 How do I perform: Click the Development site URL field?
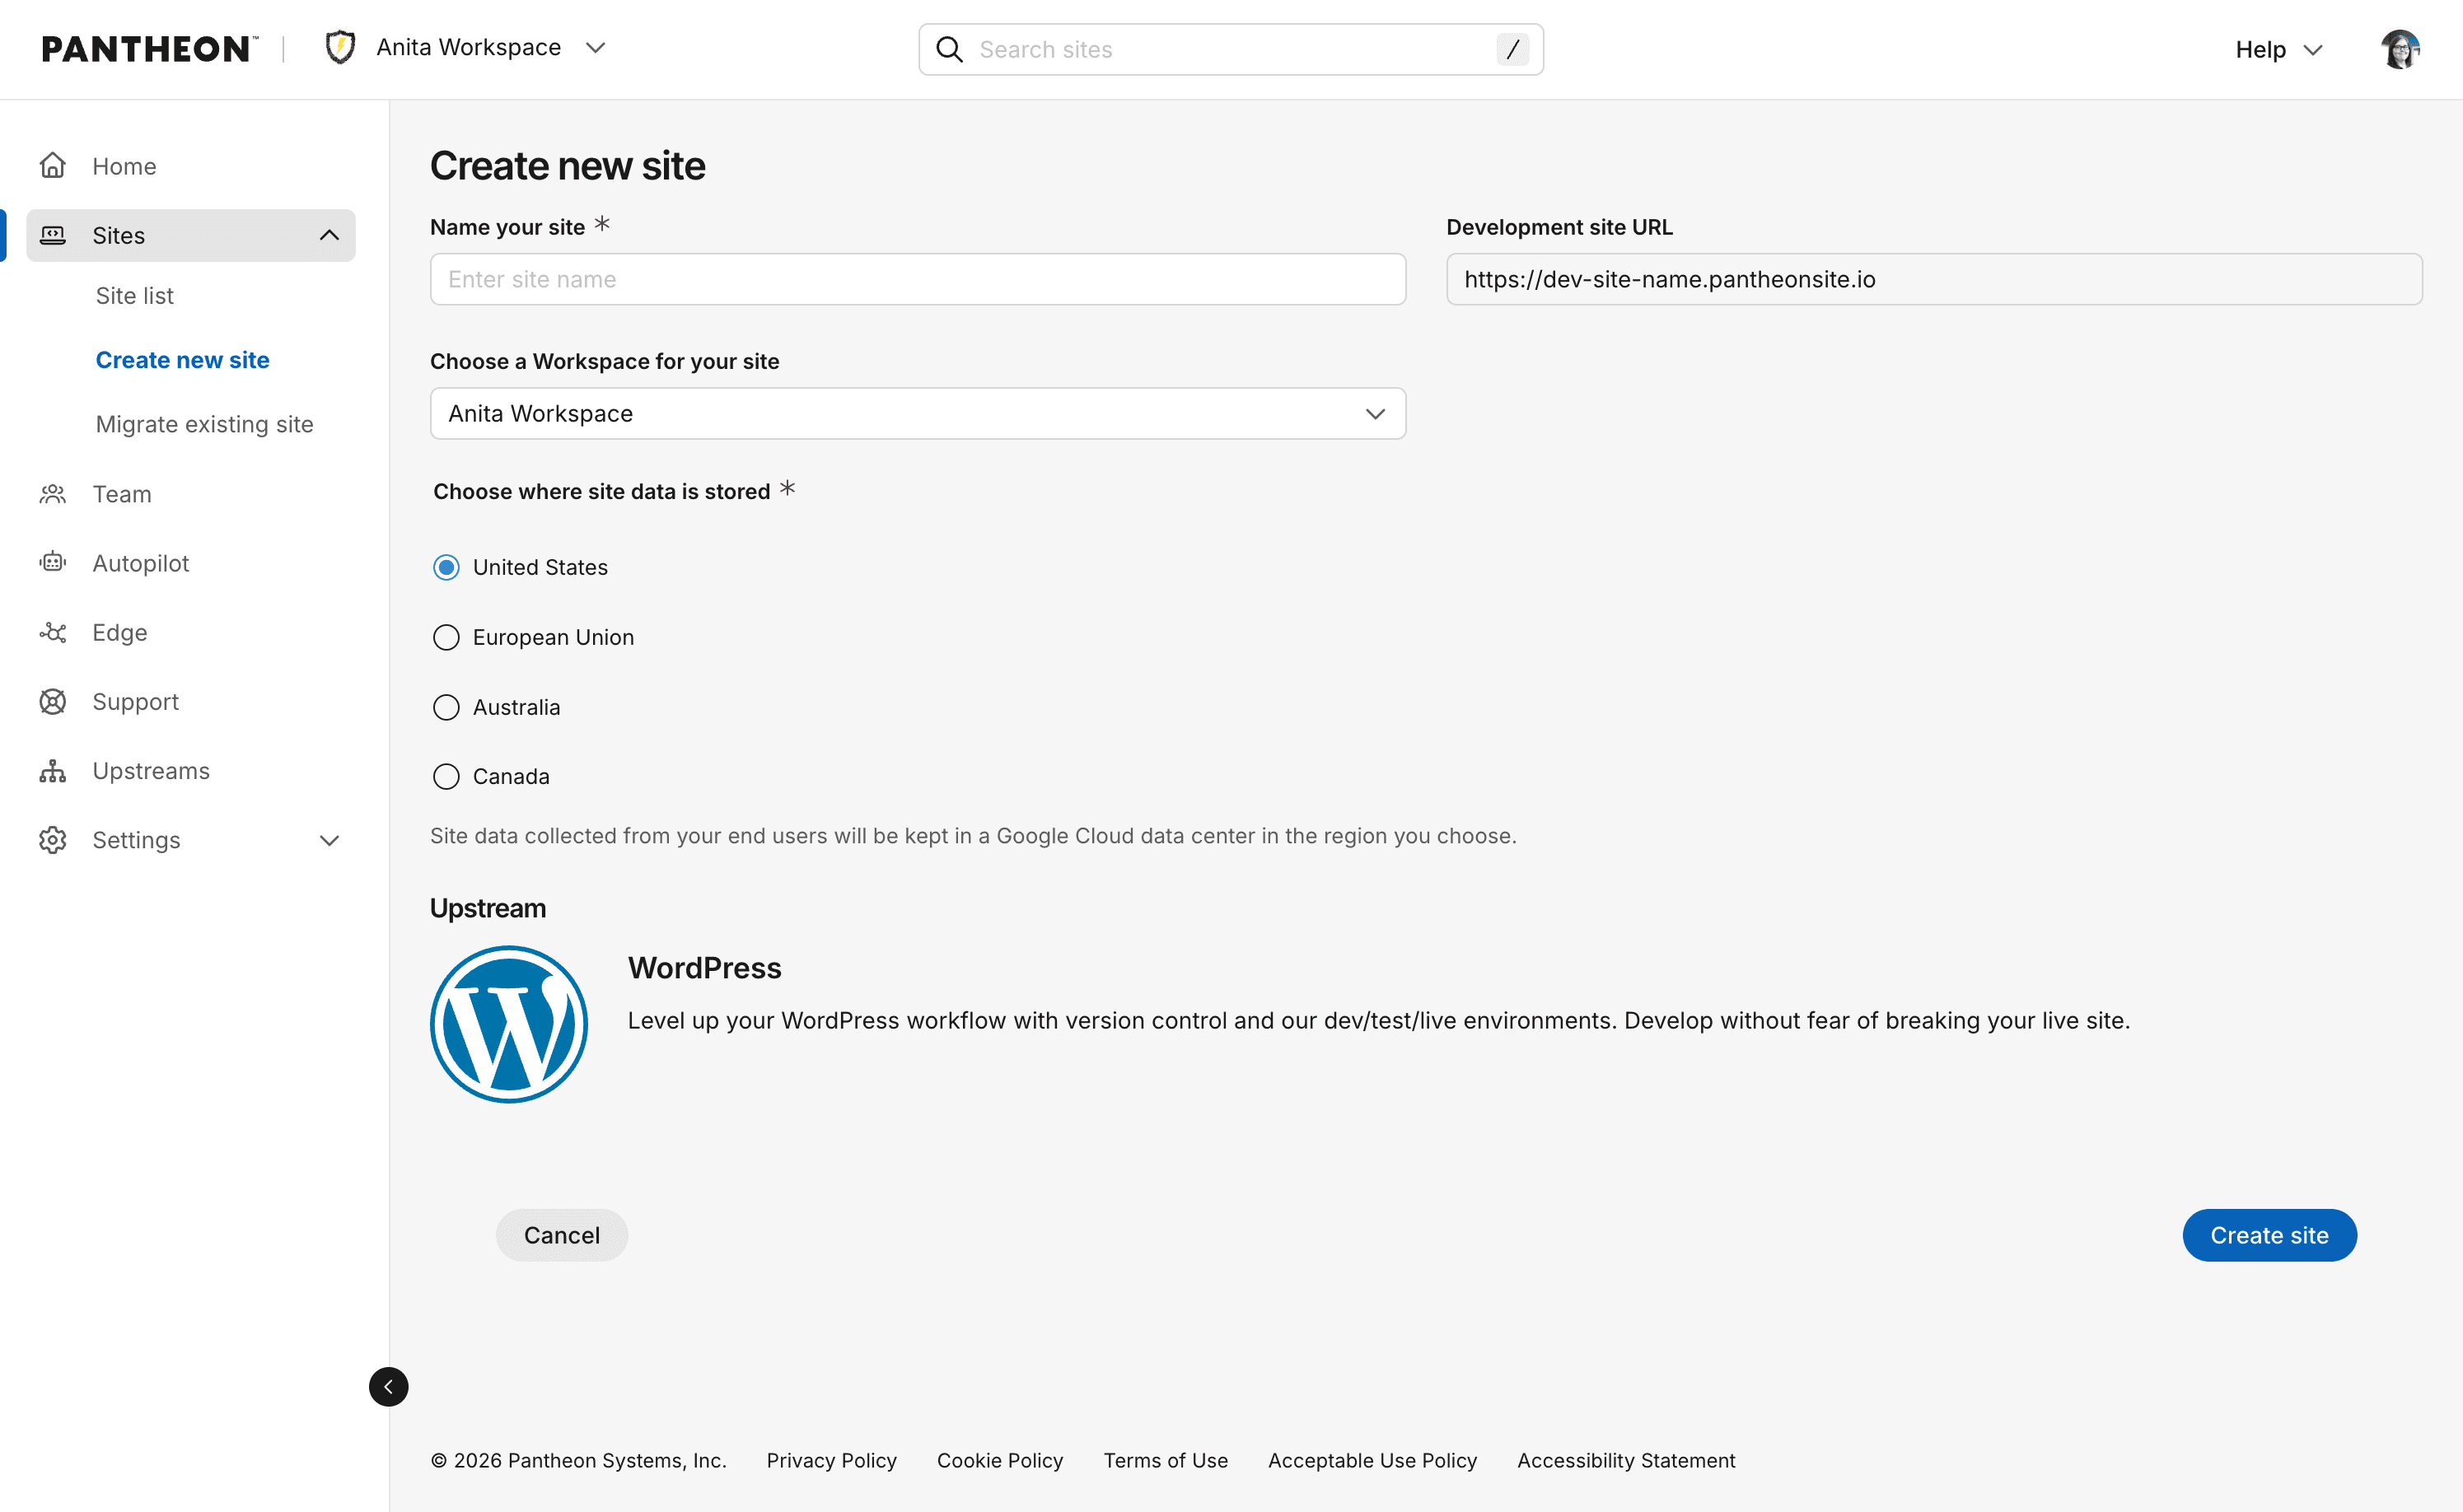point(1933,279)
